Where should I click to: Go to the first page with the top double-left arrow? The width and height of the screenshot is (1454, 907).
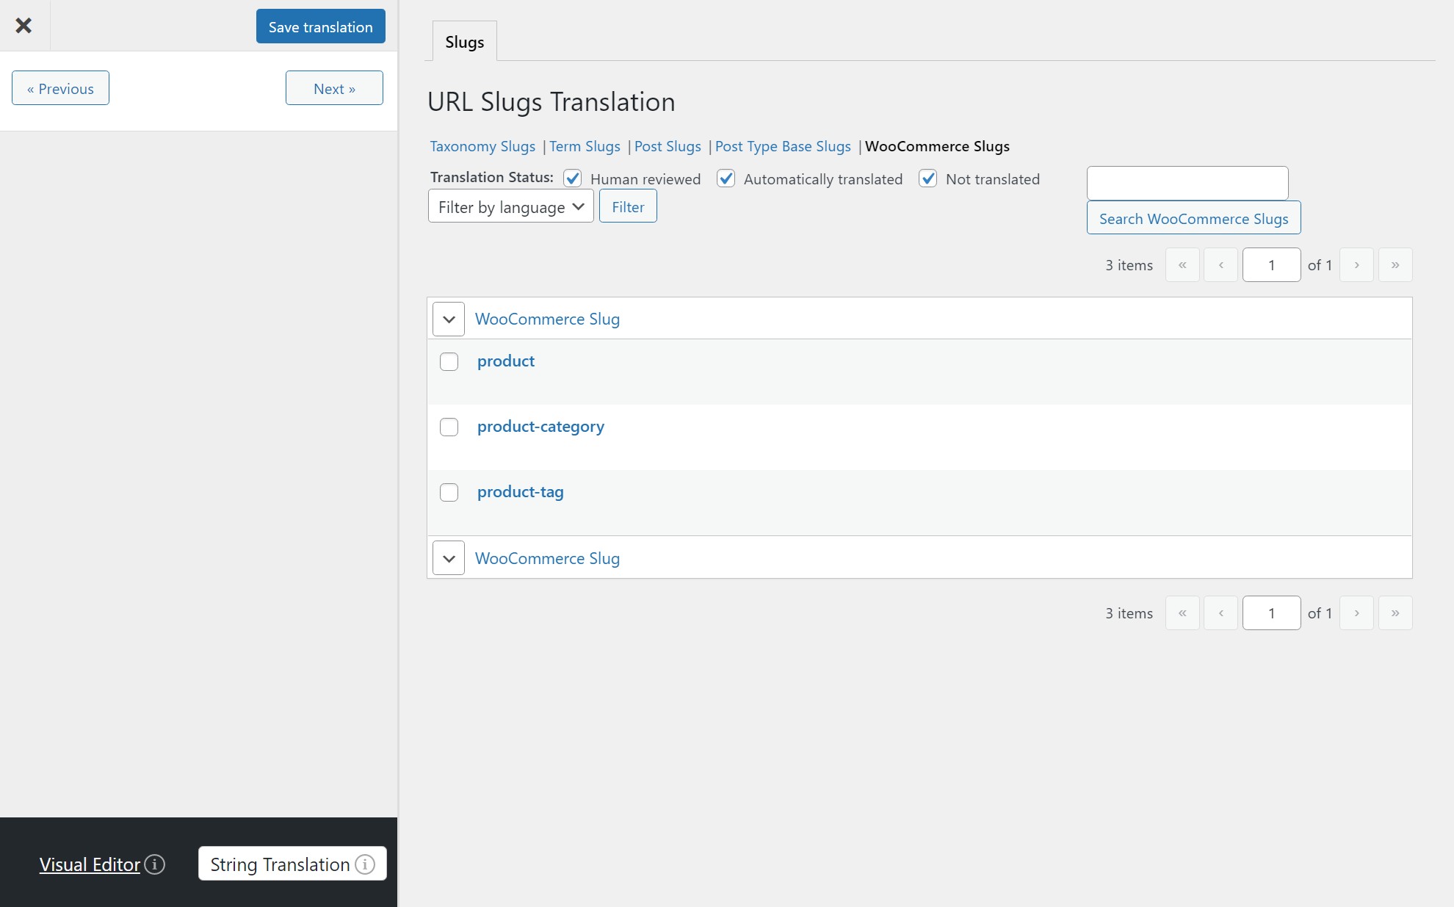pos(1182,264)
